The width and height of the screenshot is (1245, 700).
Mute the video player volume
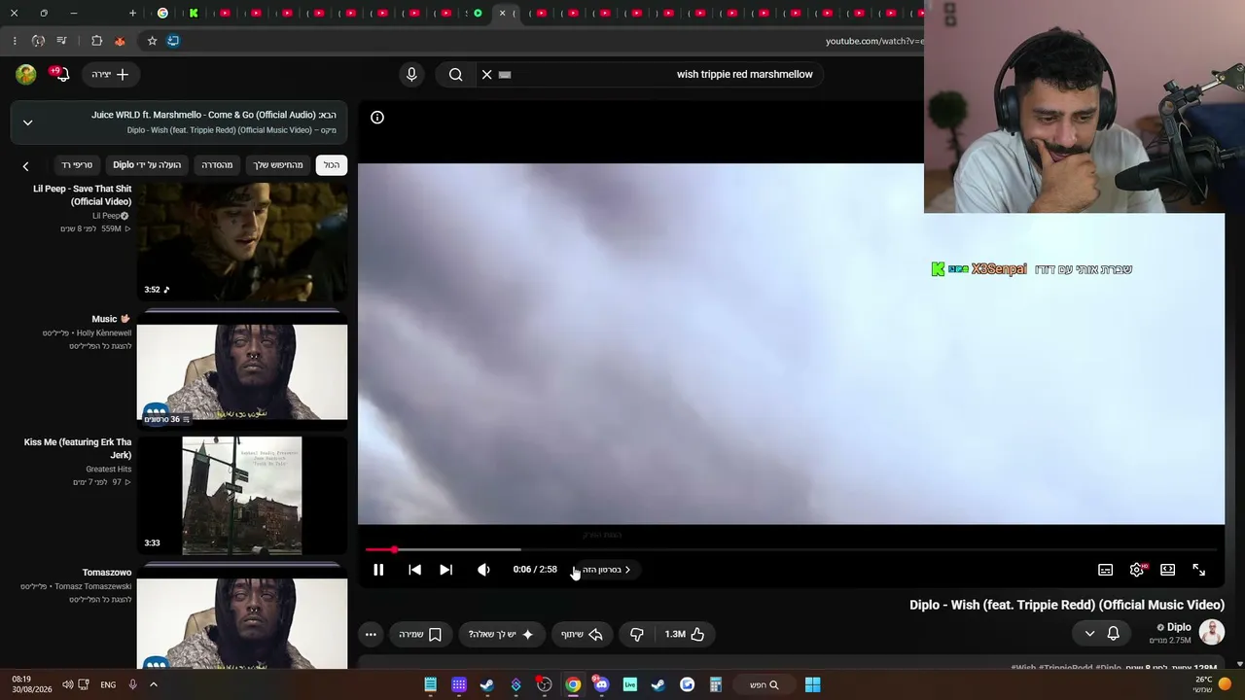coord(483,570)
